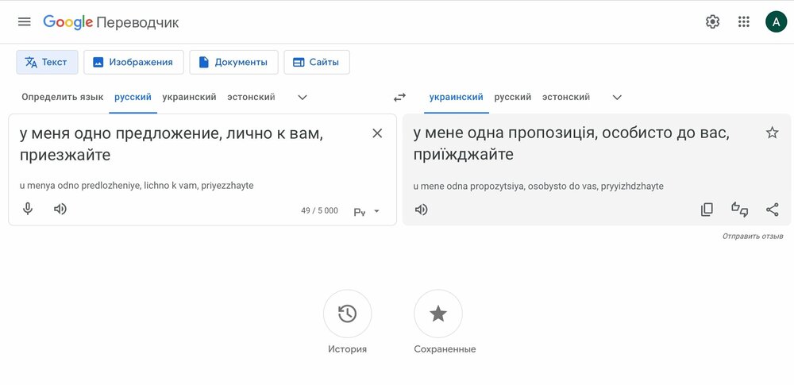Rate this translation with the thumbs icon

tap(739, 210)
